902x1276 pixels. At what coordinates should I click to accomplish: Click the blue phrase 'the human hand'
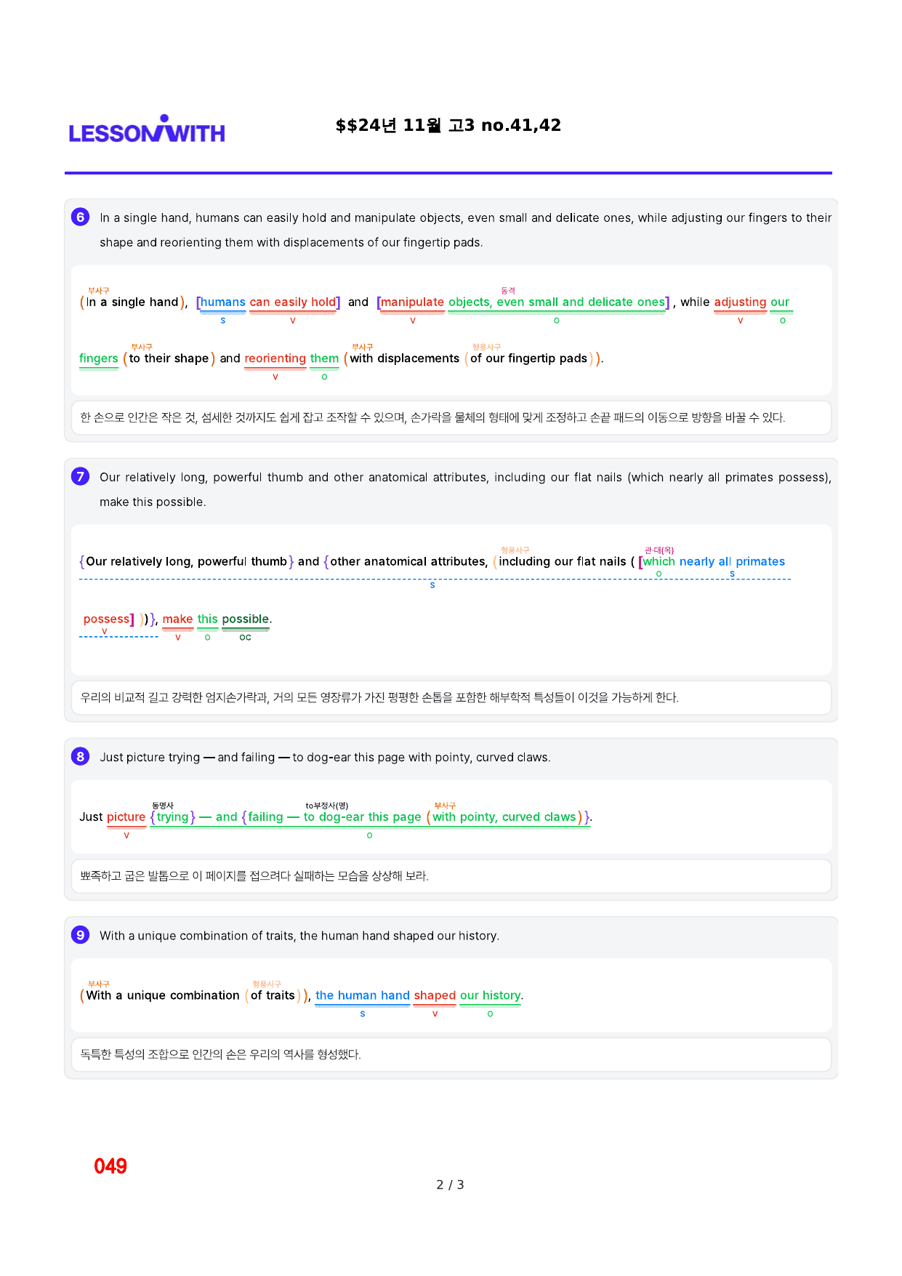coord(363,995)
